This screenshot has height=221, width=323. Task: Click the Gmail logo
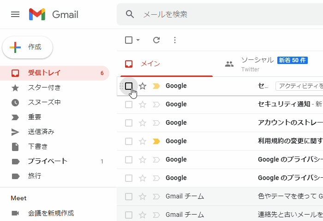tap(54, 14)
